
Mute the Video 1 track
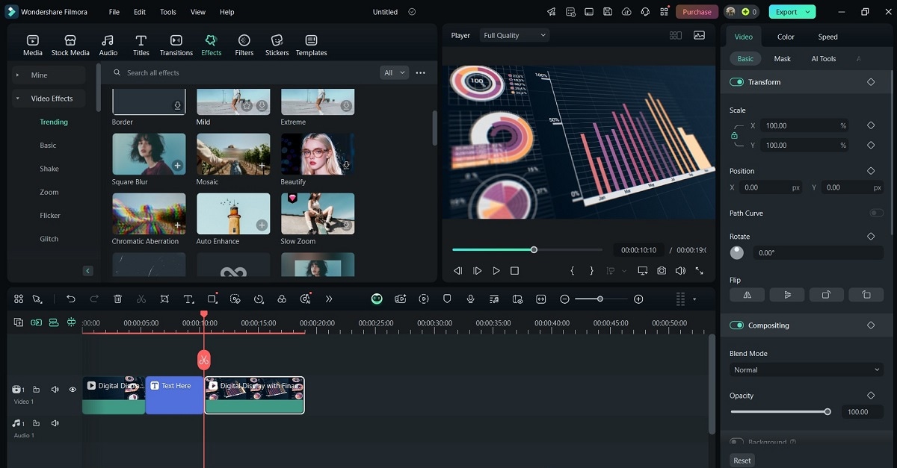(x=55, y=390)
